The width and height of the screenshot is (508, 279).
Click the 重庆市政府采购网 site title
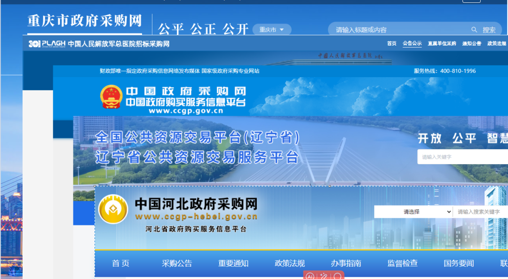point(85,21)
